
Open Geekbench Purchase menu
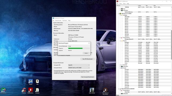64,21
